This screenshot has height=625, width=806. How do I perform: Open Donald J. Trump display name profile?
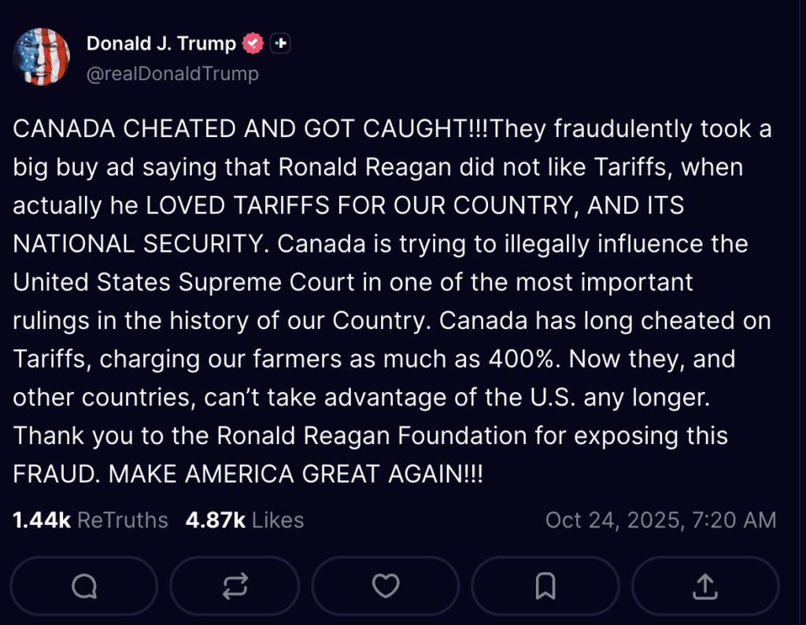(x=161, y=44)
